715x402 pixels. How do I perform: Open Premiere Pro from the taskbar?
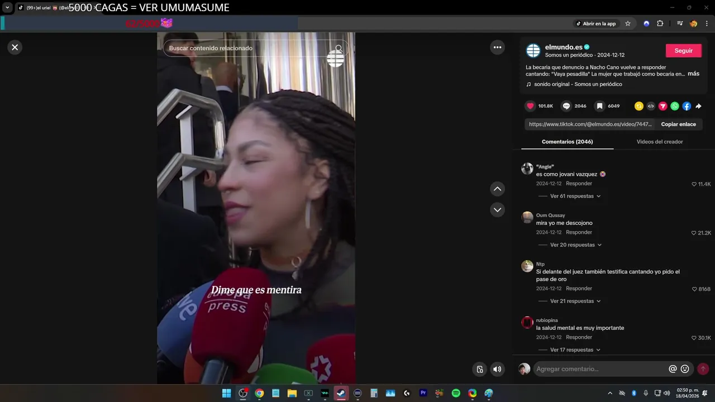click(x=423, y=393)
